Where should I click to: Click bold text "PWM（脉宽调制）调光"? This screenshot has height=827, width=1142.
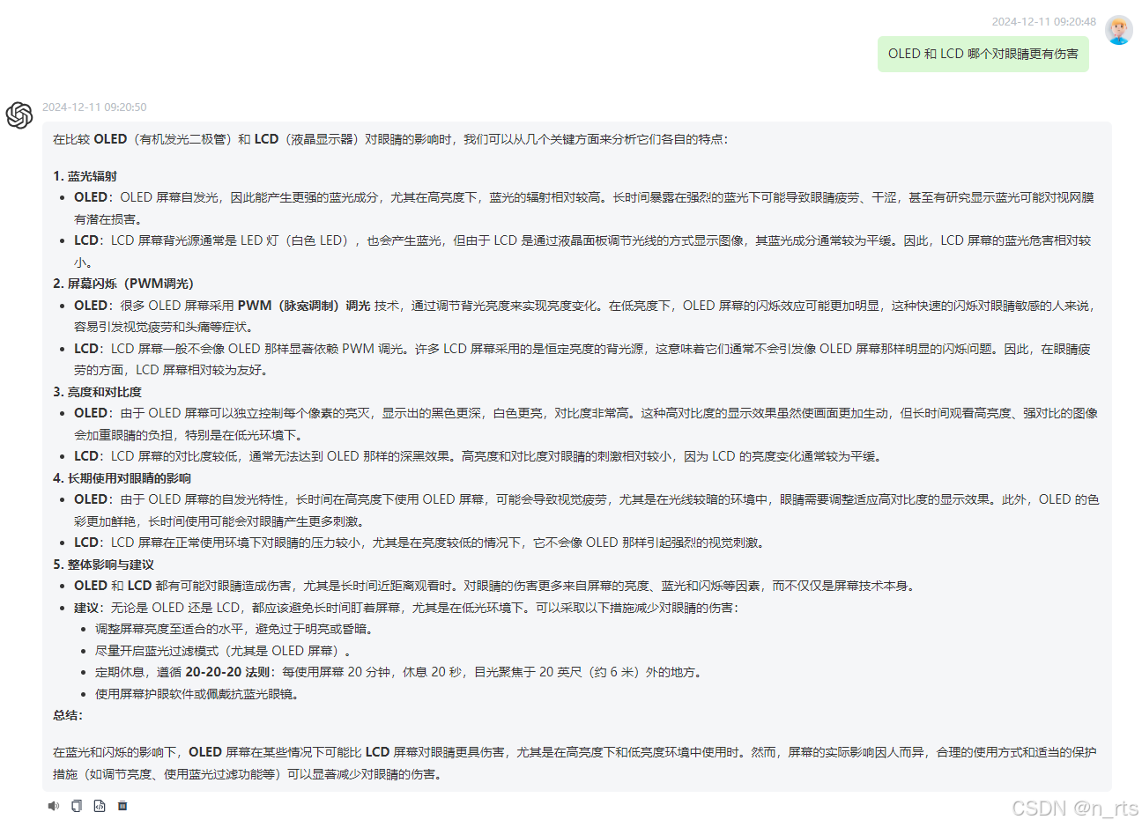tap(304, 306)
